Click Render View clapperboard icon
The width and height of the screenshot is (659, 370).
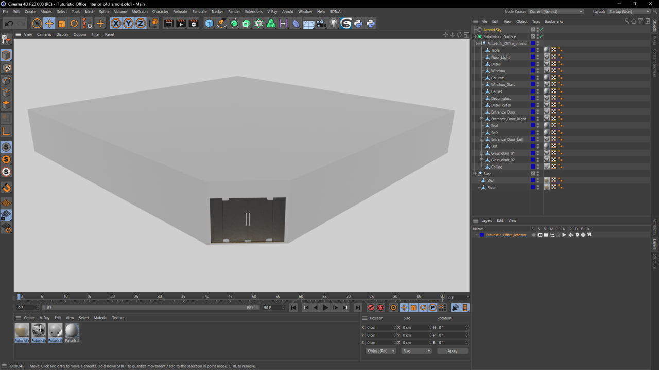[168, 23]
